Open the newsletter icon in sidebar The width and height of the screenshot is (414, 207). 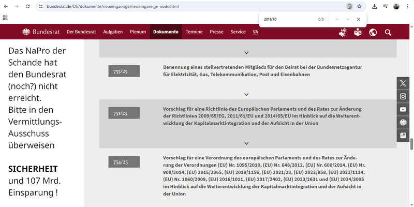click(403, 135)
